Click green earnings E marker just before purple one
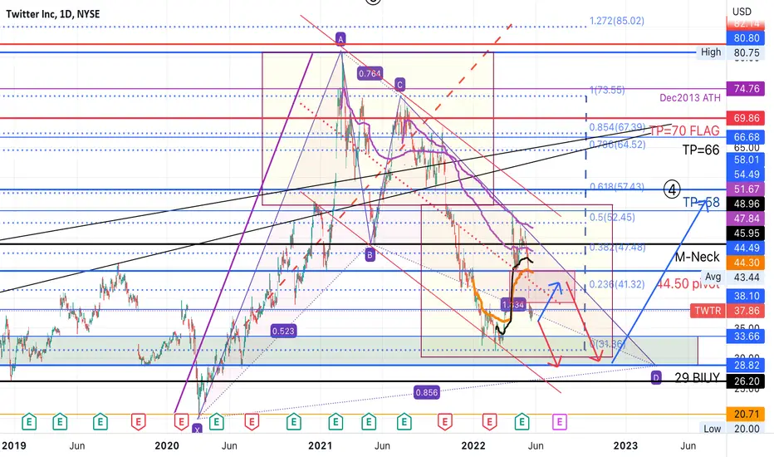 pos(522,422)
